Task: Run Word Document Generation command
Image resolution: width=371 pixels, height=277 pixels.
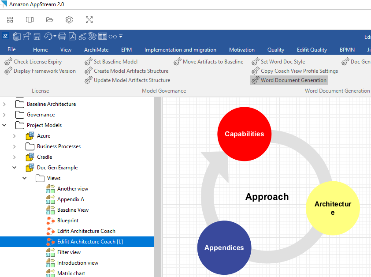Action: pos(293,80)
